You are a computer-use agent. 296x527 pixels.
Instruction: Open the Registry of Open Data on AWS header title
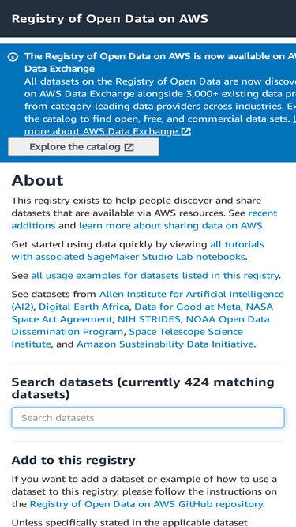click(x=110, y=18)
